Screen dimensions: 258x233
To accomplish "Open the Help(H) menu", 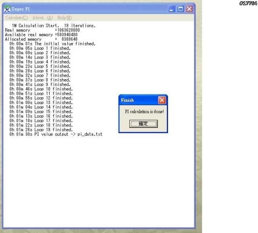I will pyautogui.click(x=64, y=18).
